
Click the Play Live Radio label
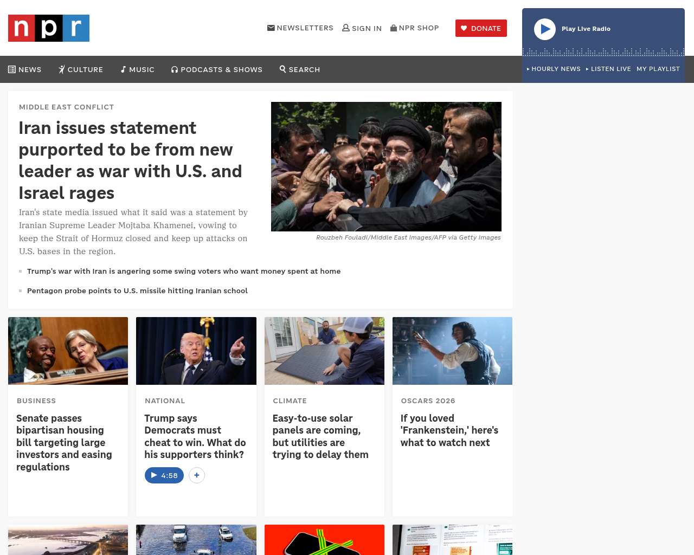click(586, 29)
